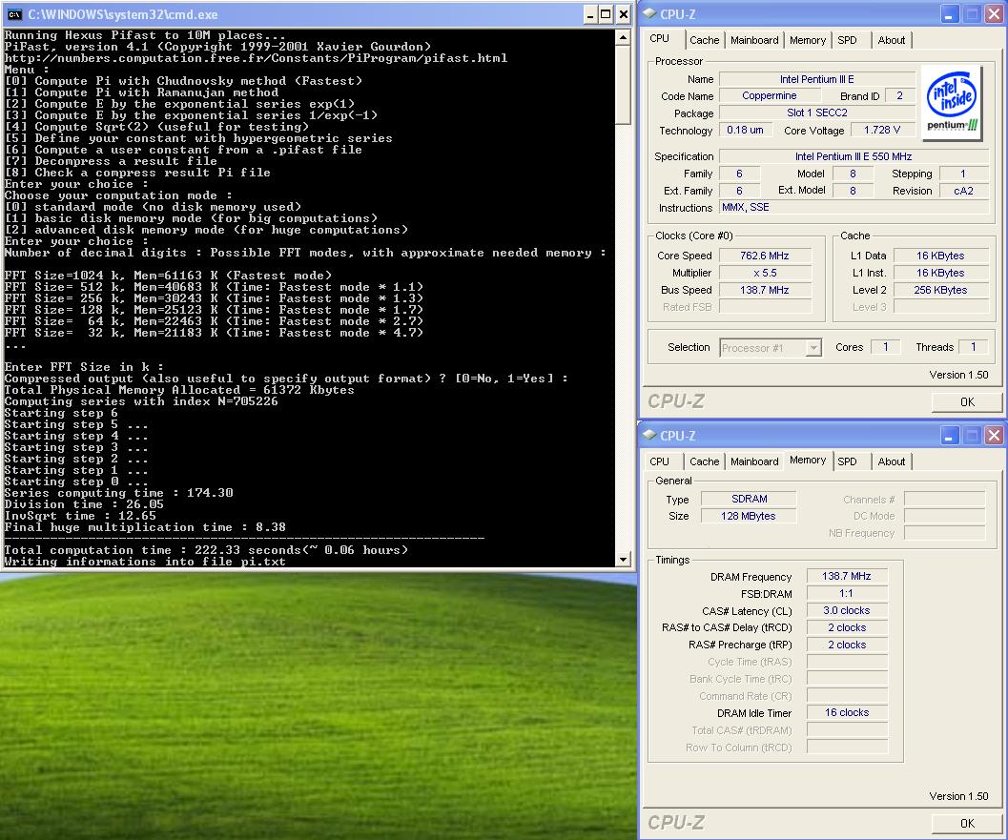The width and height of the screenshot is (1008, 840).
Task: Click the Bus Speed value '138.7 MHz'
Action: coord(765,291)
